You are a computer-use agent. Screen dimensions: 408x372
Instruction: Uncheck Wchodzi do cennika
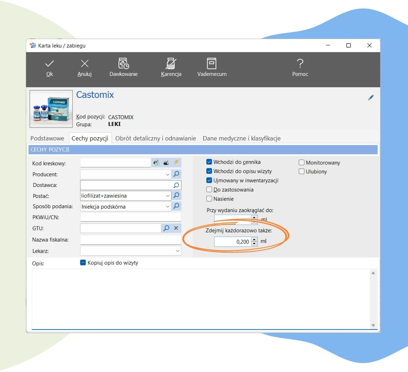(x=209, y=162)
